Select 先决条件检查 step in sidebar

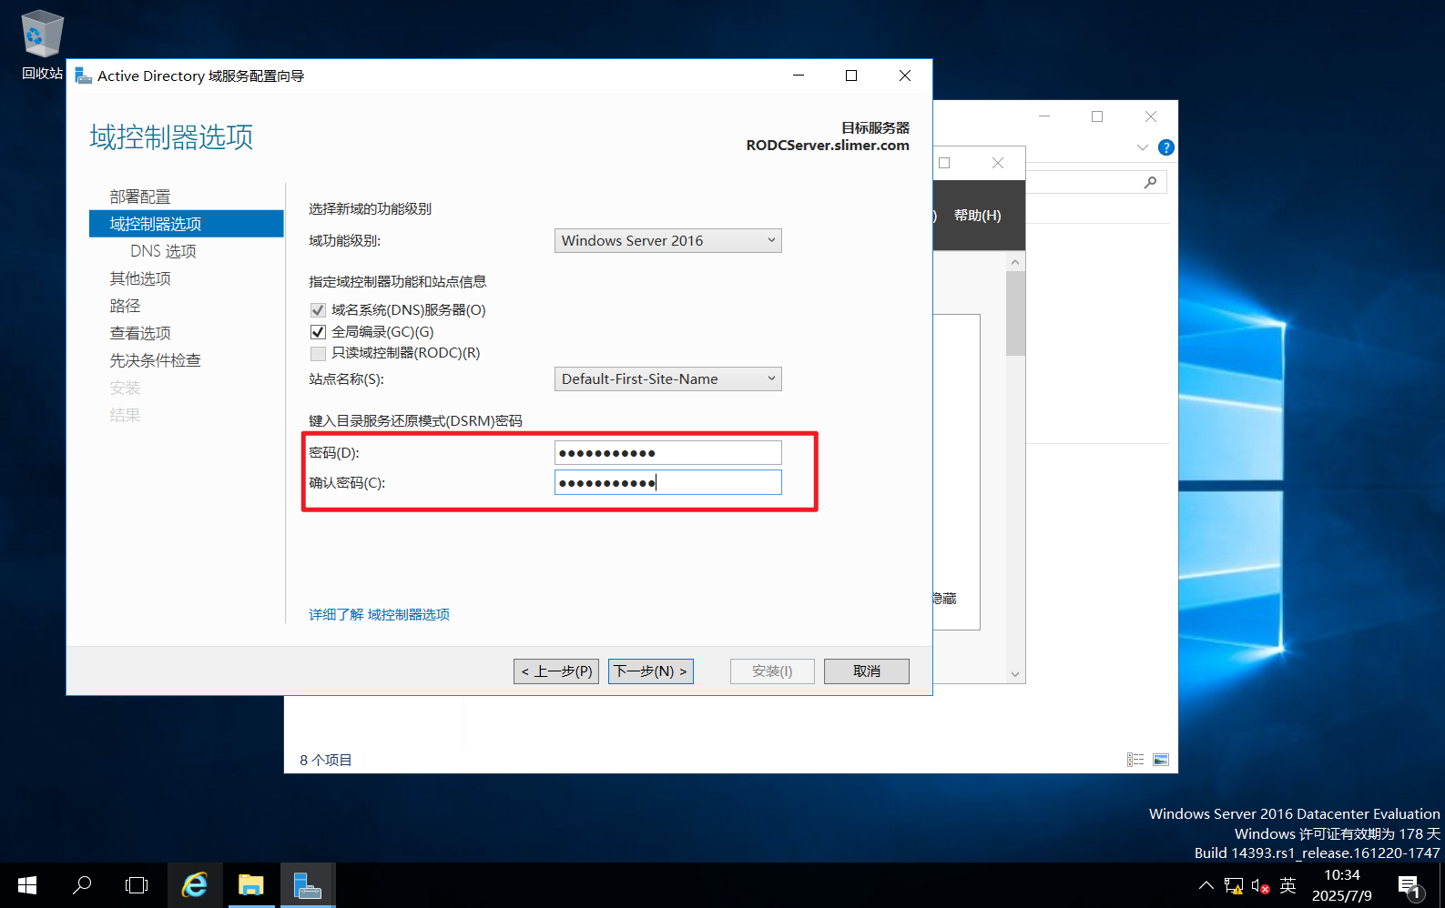tap(156, 360)
